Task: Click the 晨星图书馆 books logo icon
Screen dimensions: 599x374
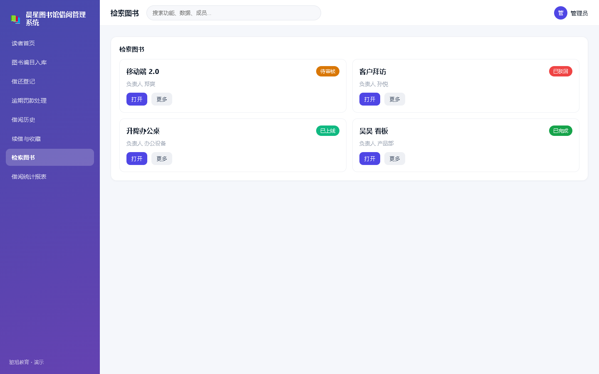Action: (15, 19)
